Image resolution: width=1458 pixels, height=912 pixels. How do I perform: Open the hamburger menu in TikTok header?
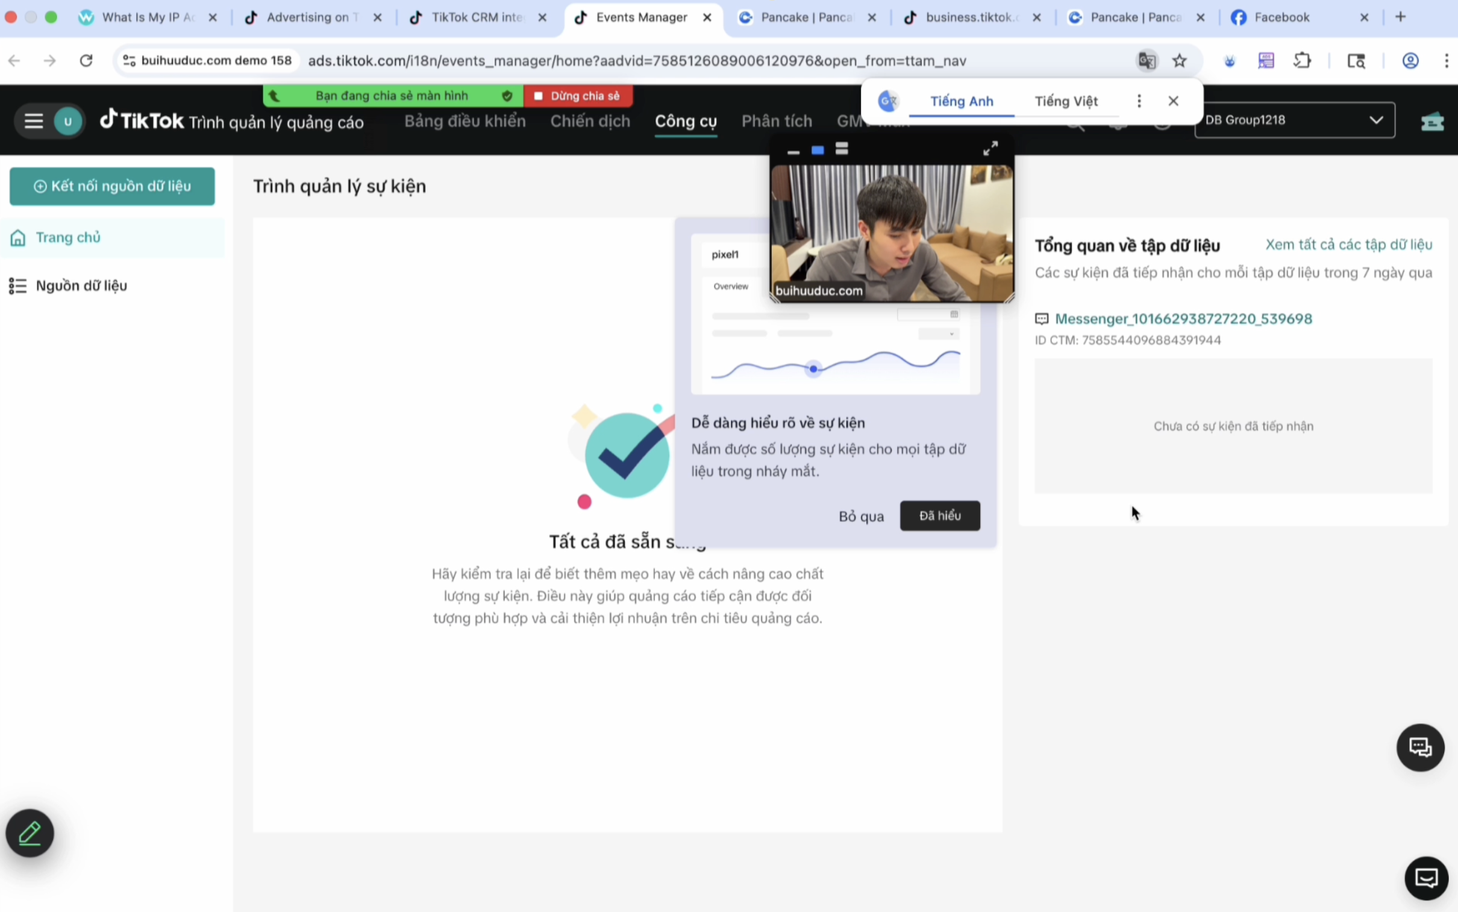tap(34, 121)
